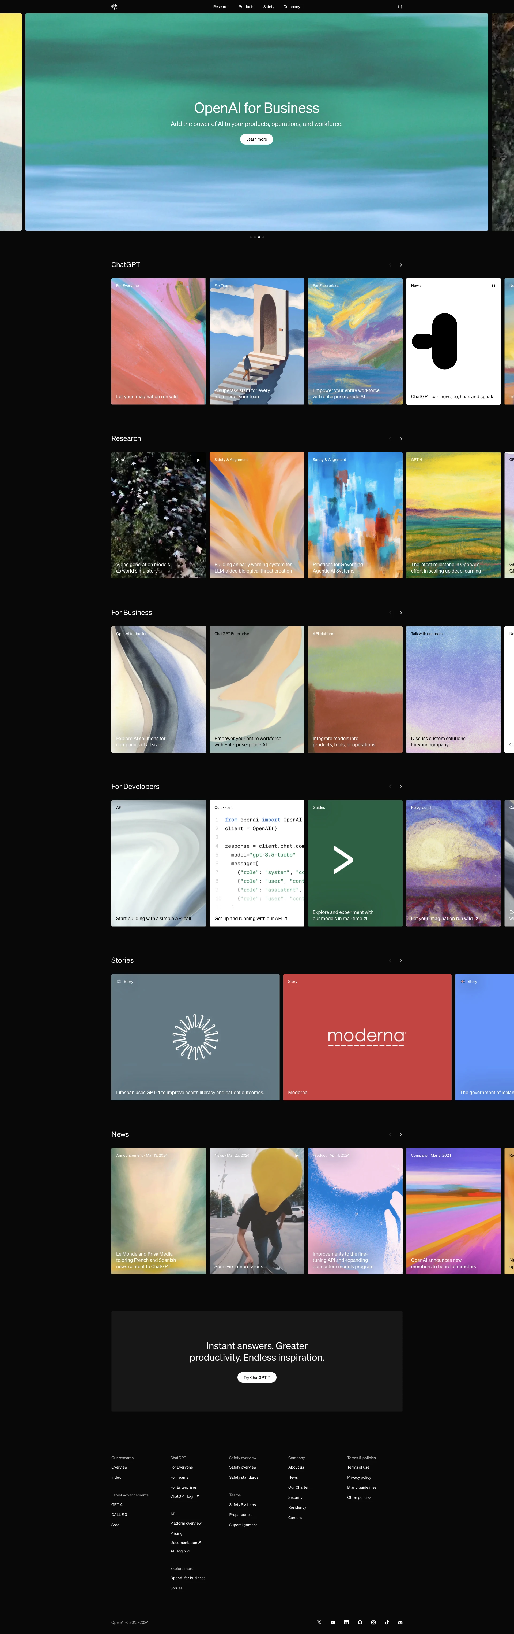Open the LinkedIn icon in footer
514x1634 pixels.
pos(346,1622)
